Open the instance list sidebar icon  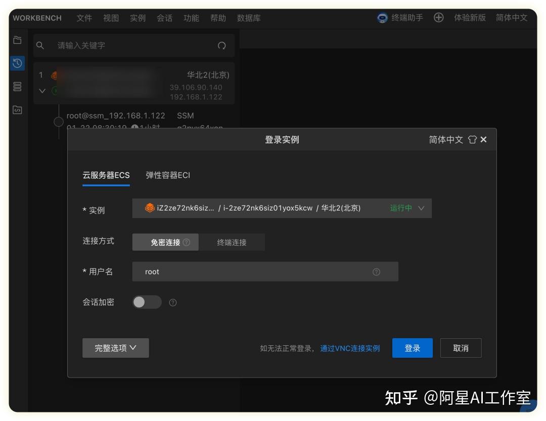[17, 86]
